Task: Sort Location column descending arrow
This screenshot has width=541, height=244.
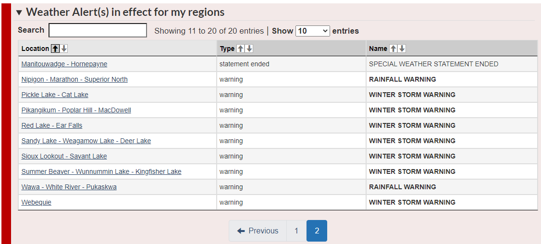Action: click(64, 49)
